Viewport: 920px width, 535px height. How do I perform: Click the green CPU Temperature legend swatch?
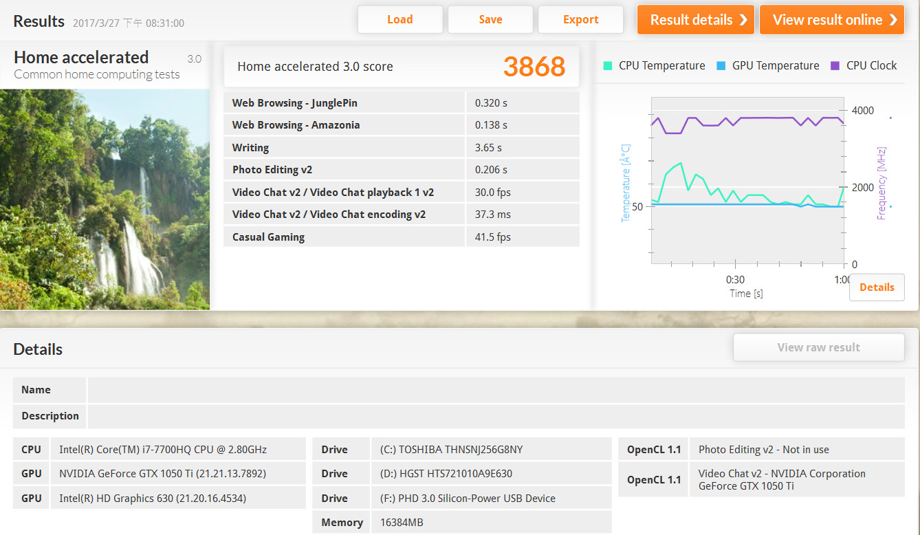pos(608,66)
